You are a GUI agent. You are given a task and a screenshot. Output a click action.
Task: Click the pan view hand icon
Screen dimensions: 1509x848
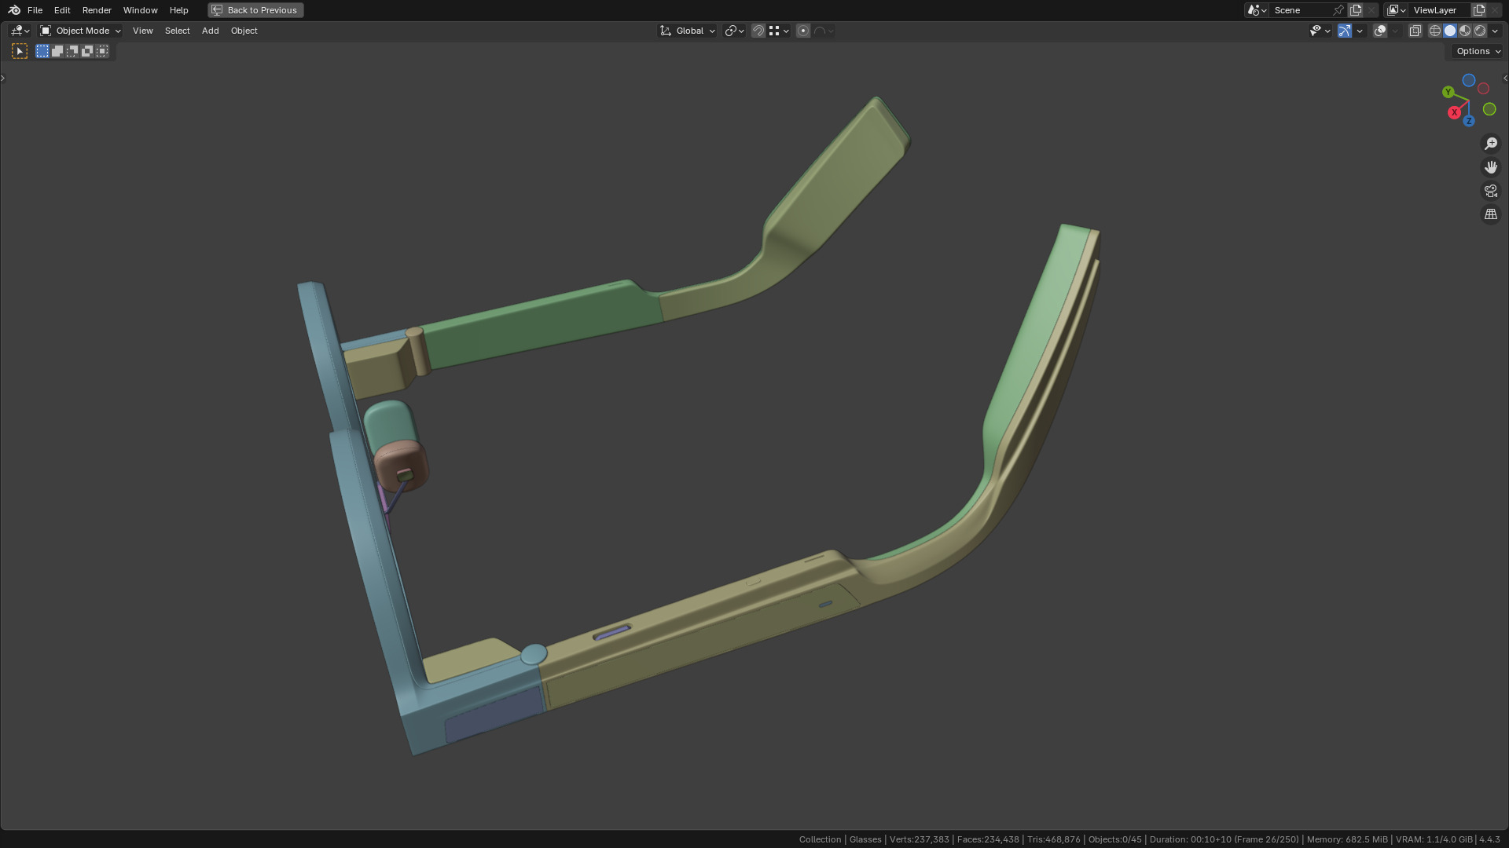[x=1490, y=167]
